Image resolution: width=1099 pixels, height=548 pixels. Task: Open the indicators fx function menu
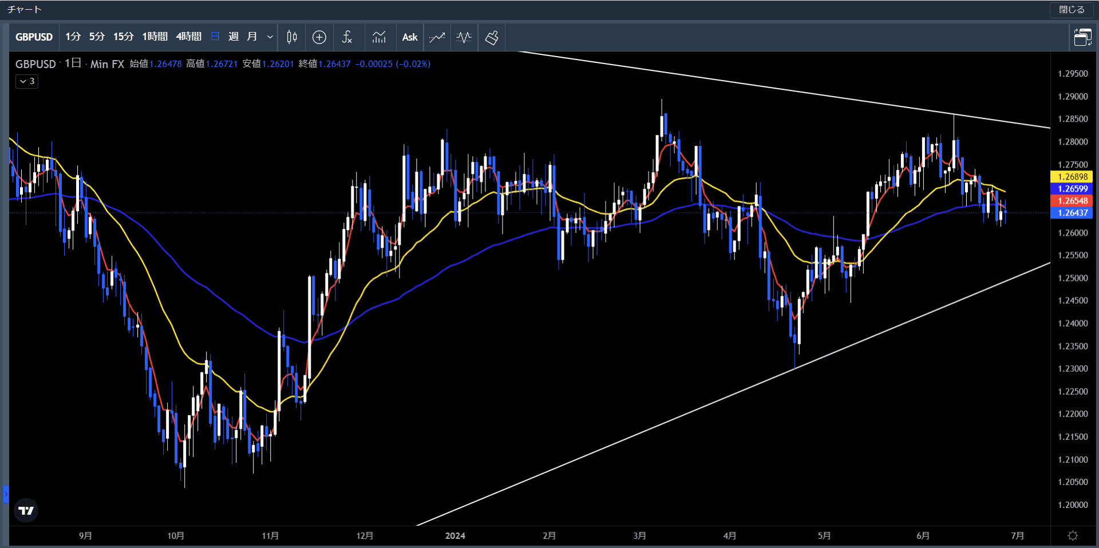pos(347,37)
